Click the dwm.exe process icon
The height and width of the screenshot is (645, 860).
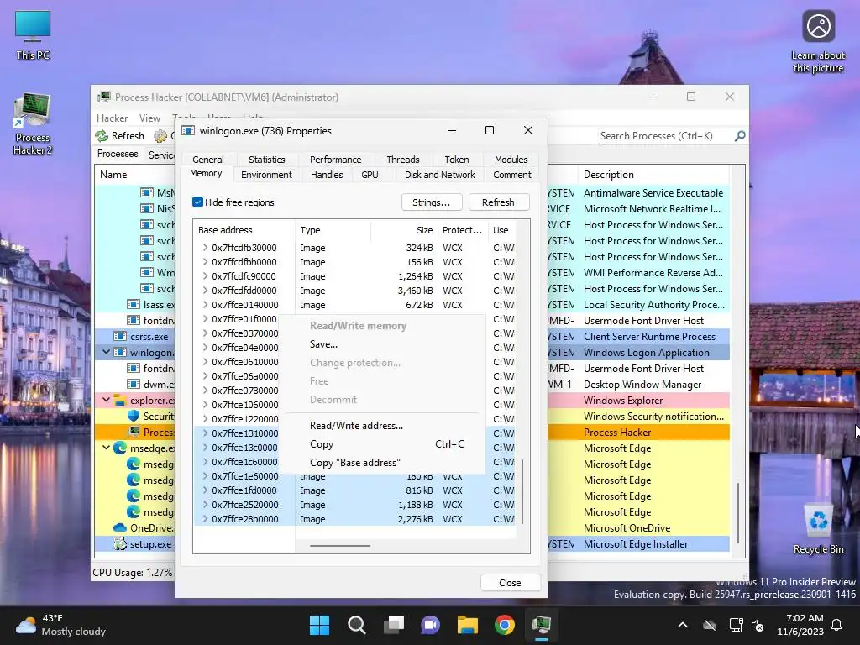coord(134,385)
